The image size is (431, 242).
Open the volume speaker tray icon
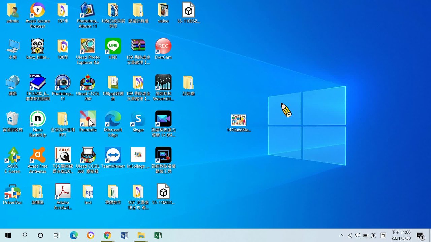[x=358, y=235]
